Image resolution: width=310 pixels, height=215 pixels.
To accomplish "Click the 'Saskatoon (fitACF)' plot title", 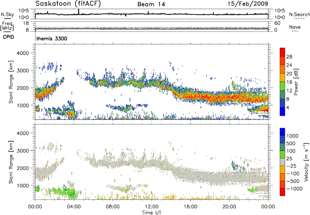I will click(68, 4).
